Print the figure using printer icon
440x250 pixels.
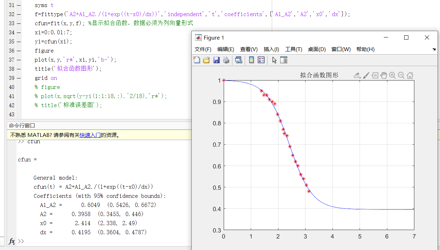[226, 60]
